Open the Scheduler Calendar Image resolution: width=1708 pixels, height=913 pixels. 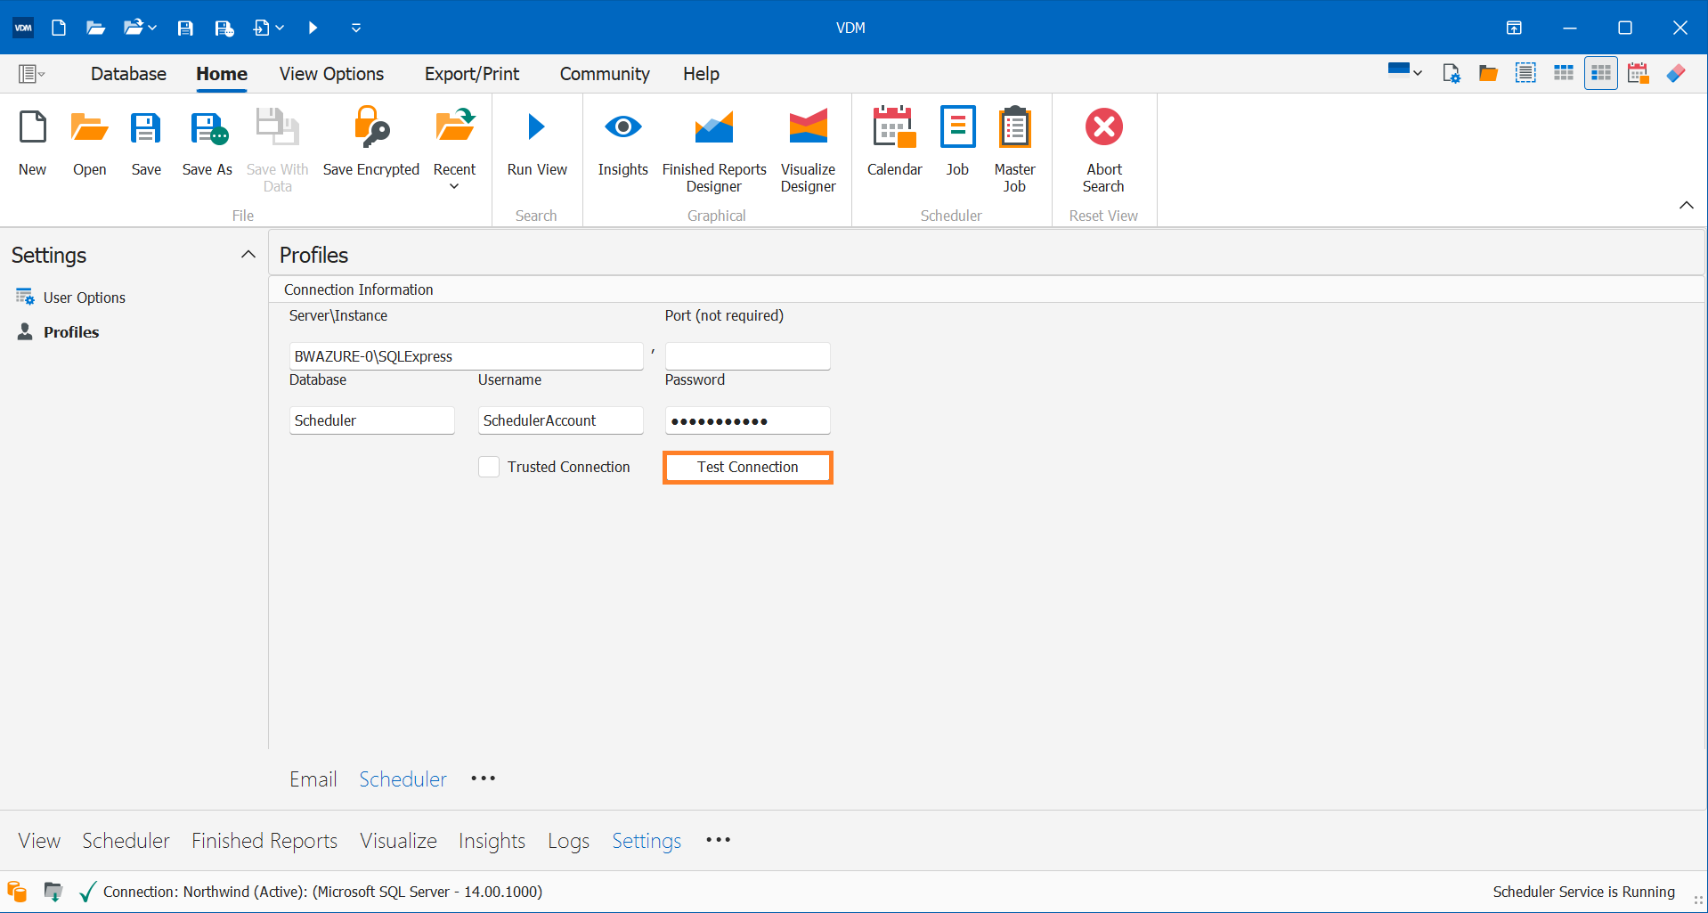[x=894, y=143]
